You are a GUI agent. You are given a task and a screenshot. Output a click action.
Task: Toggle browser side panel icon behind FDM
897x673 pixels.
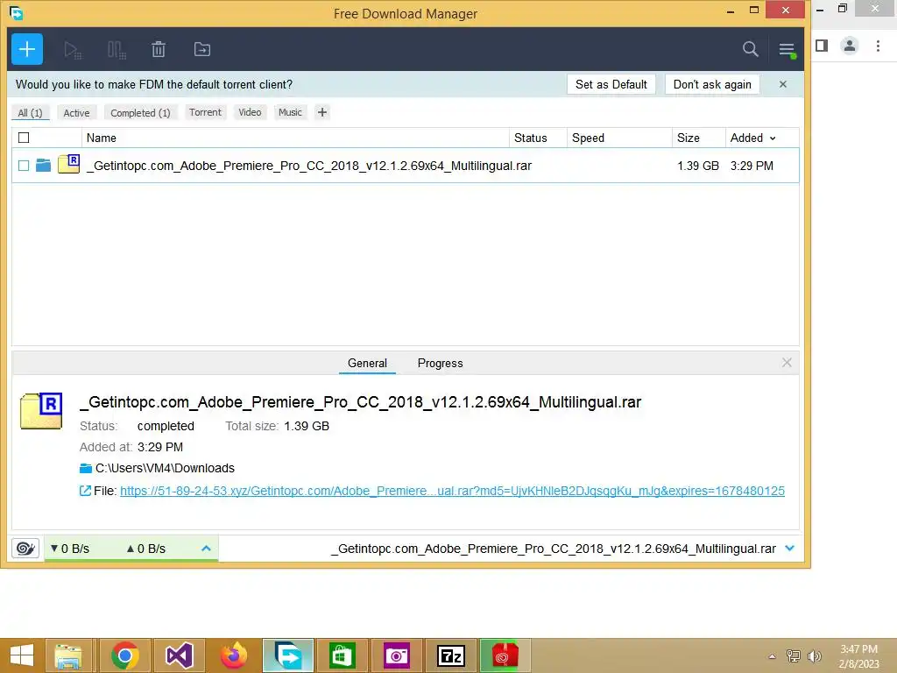[x=822, y=46]
